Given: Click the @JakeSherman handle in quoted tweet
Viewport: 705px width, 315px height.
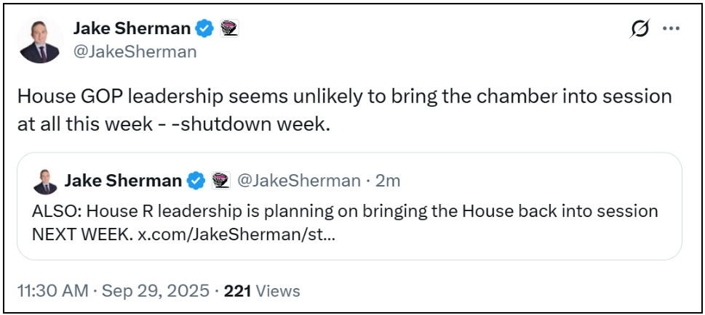Looking at the screenshot, I should (x=300, y=181).
